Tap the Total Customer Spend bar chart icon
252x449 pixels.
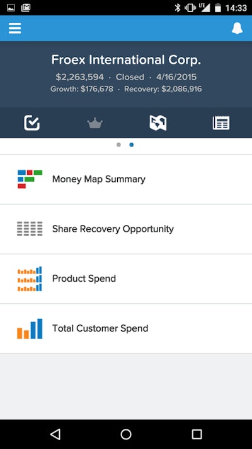coord(30,329)
